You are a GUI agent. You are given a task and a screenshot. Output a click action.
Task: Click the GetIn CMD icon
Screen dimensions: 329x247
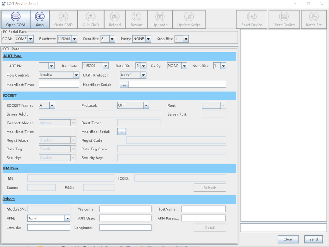(63, 17)
